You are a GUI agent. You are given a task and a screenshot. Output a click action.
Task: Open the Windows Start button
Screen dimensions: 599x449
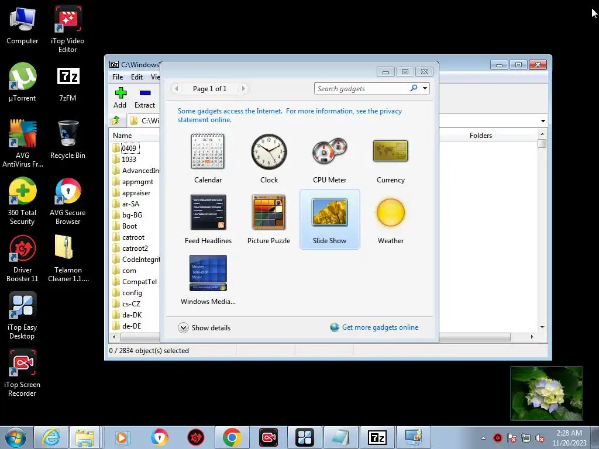15,437
